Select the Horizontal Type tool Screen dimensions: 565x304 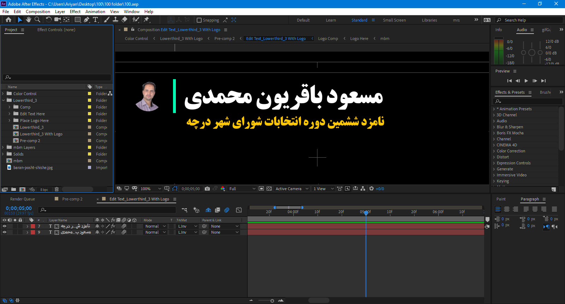click(95, 20)
